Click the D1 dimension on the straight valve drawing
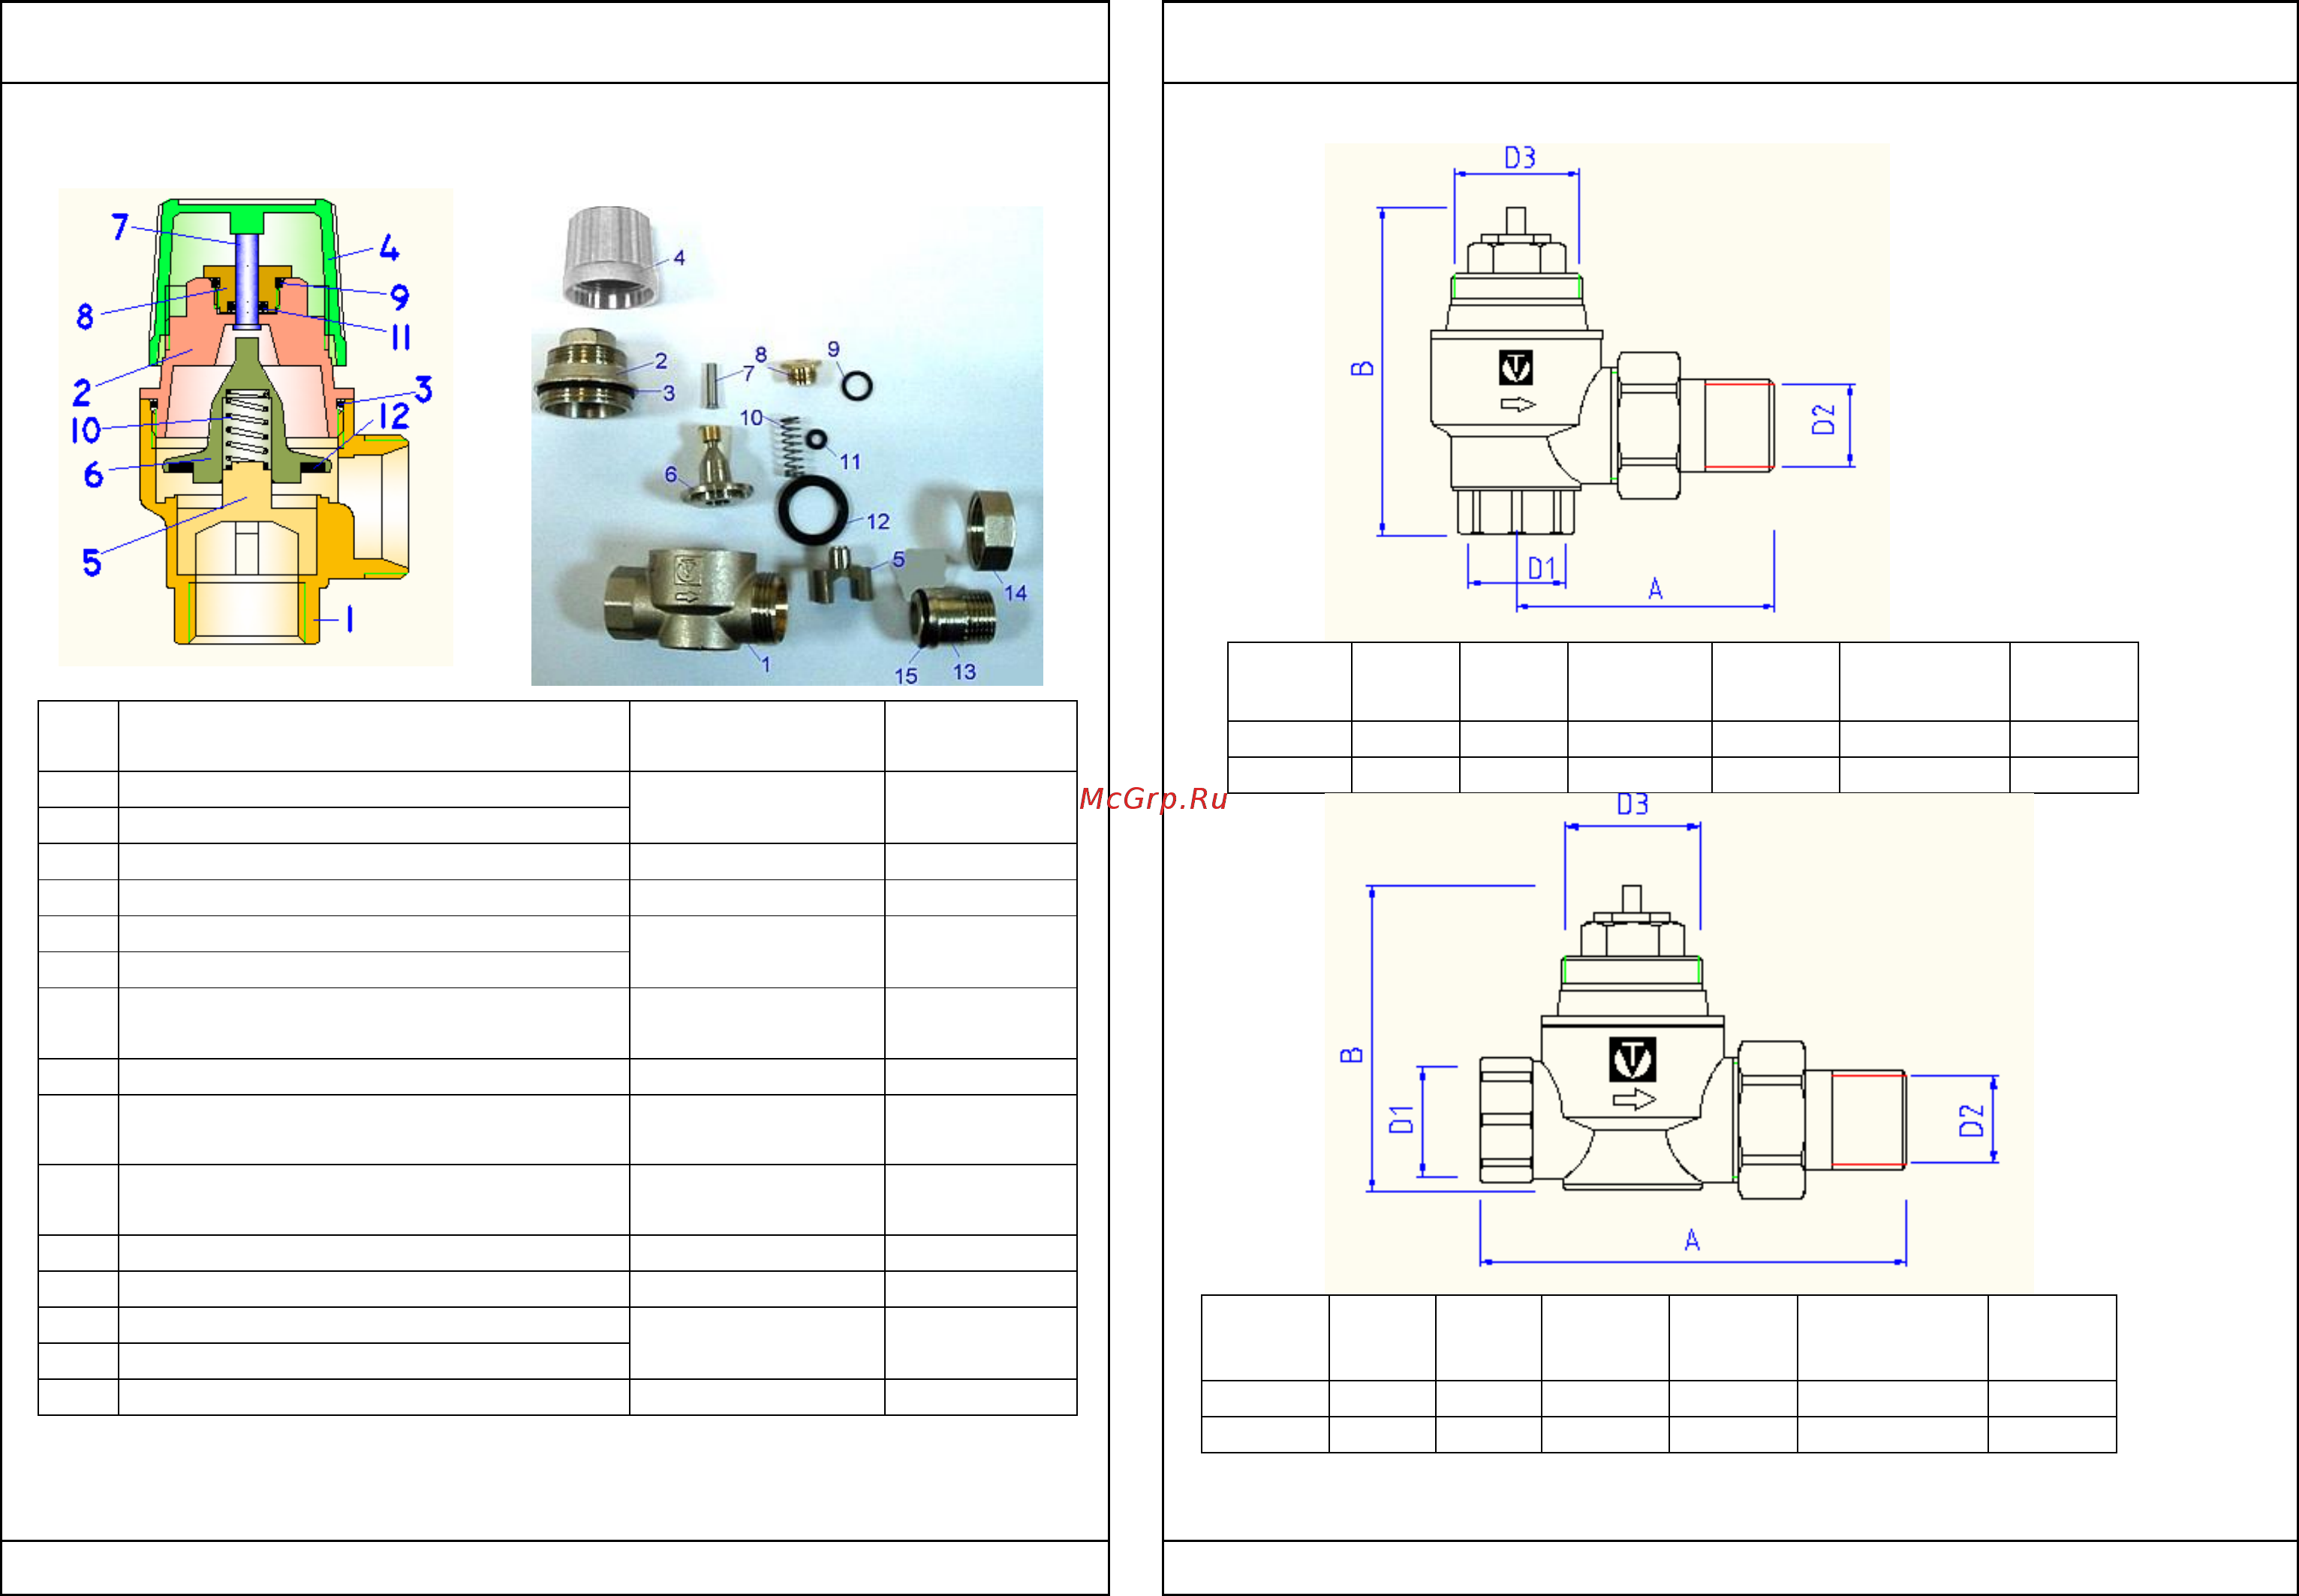The width and height of the screenshot is (2299, 1596). (1402, 1119)
